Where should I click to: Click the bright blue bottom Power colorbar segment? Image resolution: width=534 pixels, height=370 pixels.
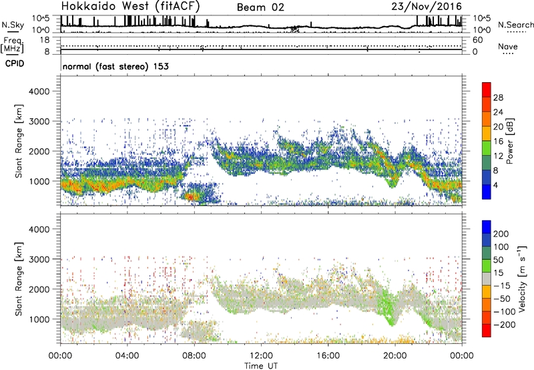(487, 192)
